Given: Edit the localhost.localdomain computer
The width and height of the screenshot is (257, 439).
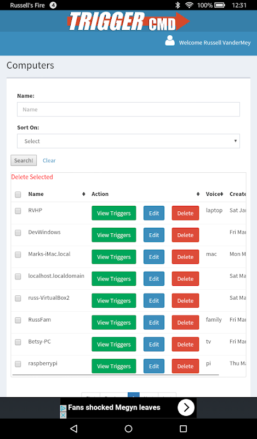Looking at the screenshot, I should [x=154, y=279].
